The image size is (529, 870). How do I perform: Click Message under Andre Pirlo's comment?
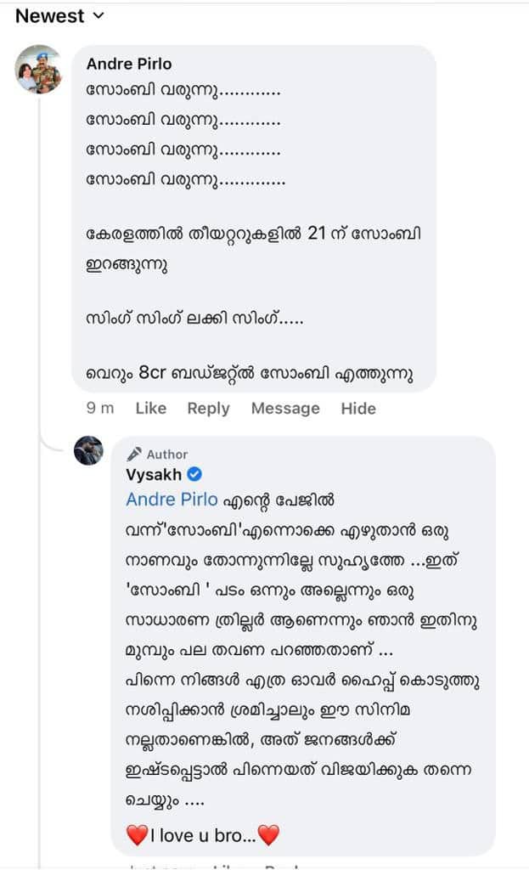pyautogui.click(x=285, y=409)
